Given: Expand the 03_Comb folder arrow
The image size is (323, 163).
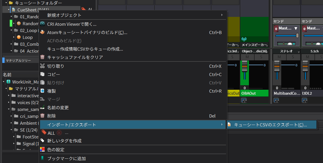Looking at the screenshot, I should pos(11,44).
